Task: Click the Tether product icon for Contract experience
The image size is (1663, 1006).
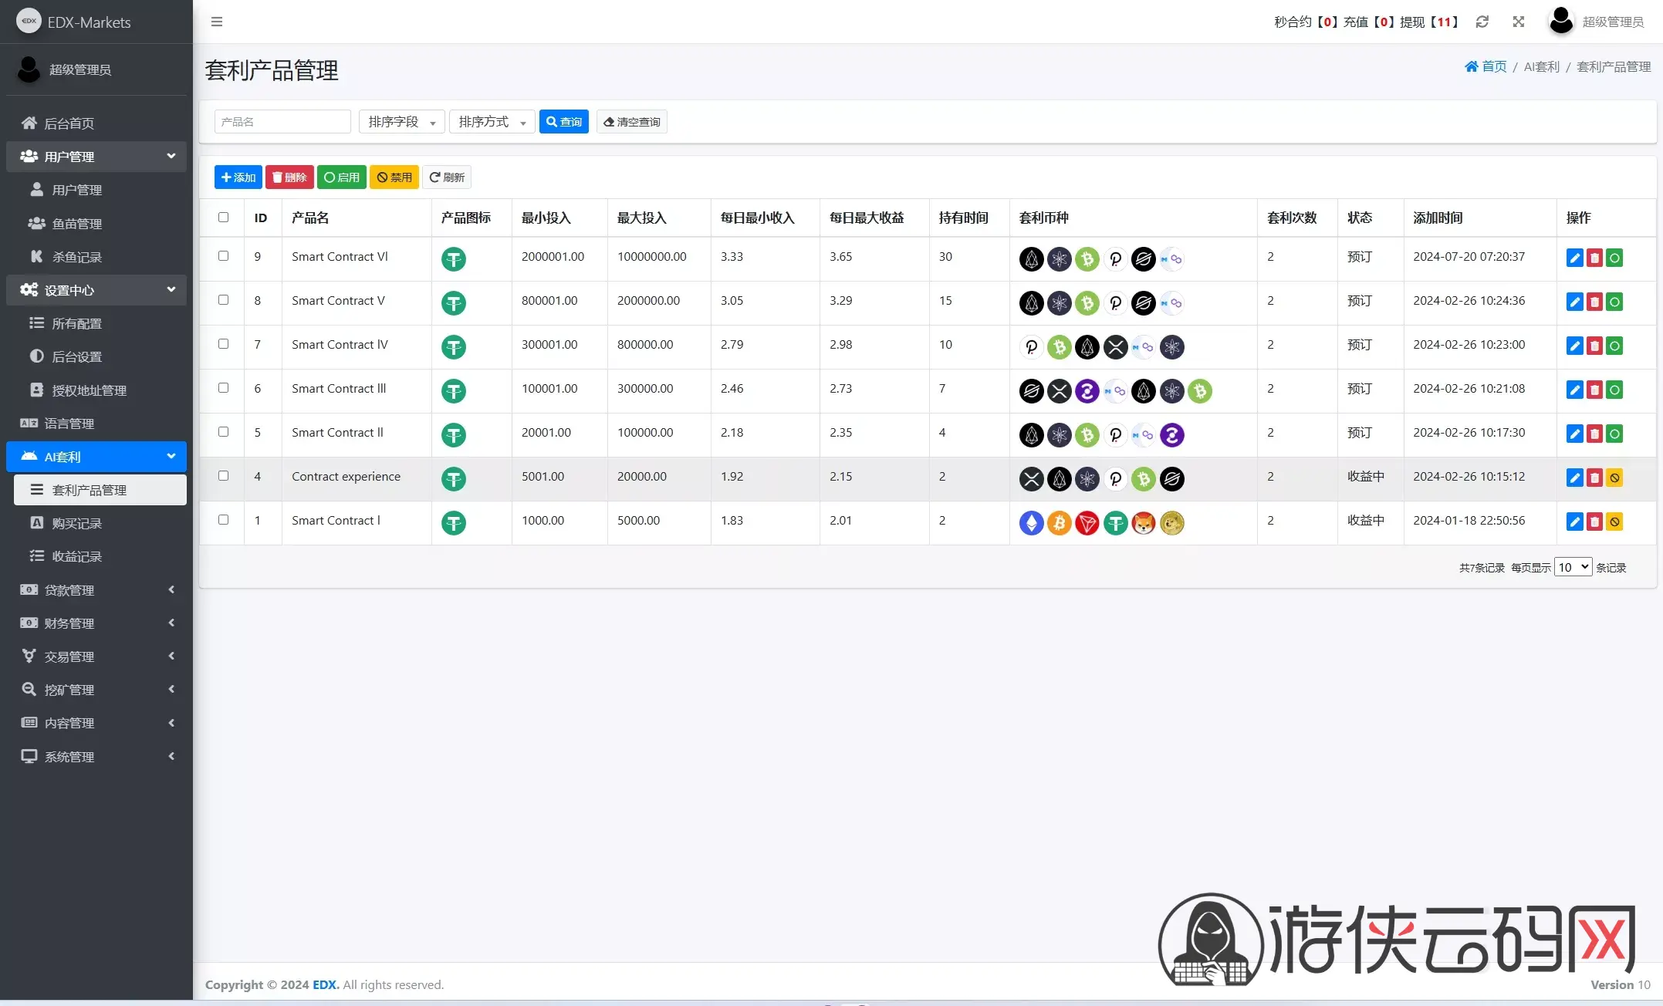Action: coord(454,479)
